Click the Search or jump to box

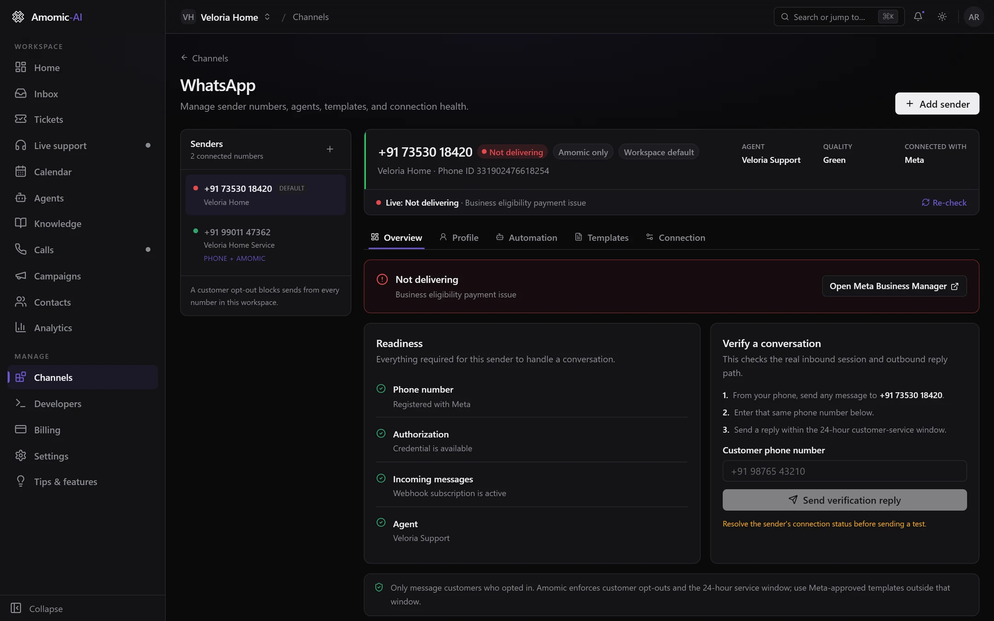839,17
